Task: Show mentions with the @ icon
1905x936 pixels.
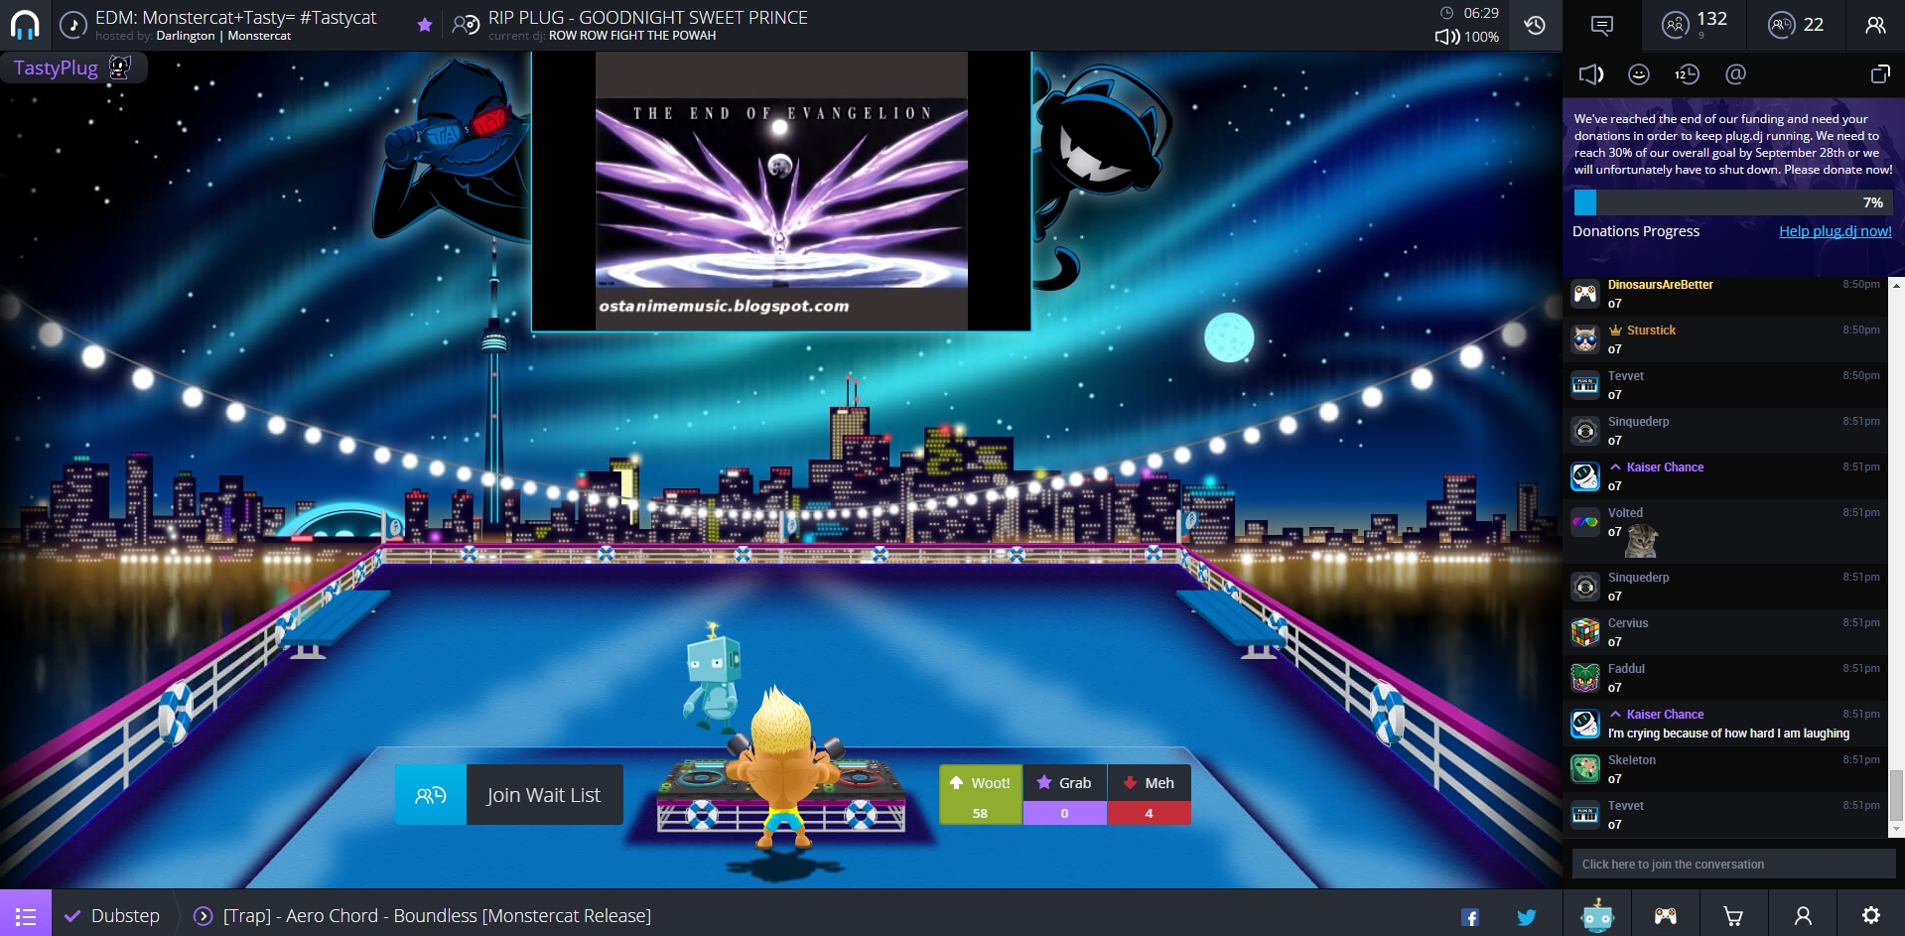Action: (1735, 74)
